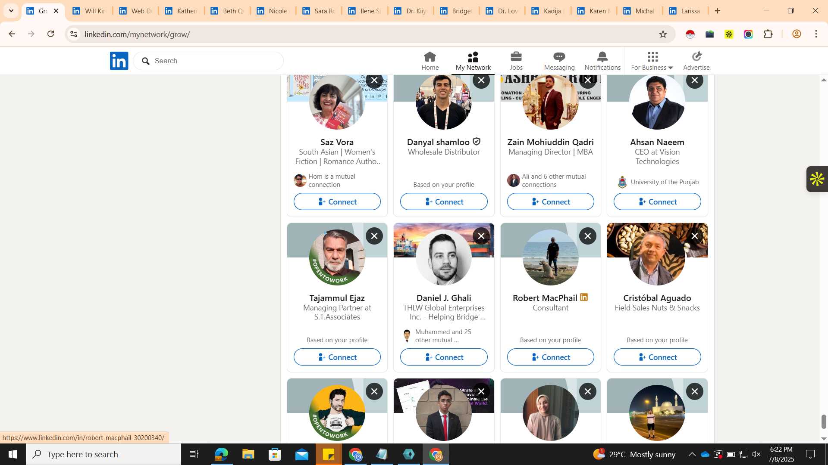Connect with Saz Vora
The height and width of the screenshot is (465, 828).
[337, 201]
